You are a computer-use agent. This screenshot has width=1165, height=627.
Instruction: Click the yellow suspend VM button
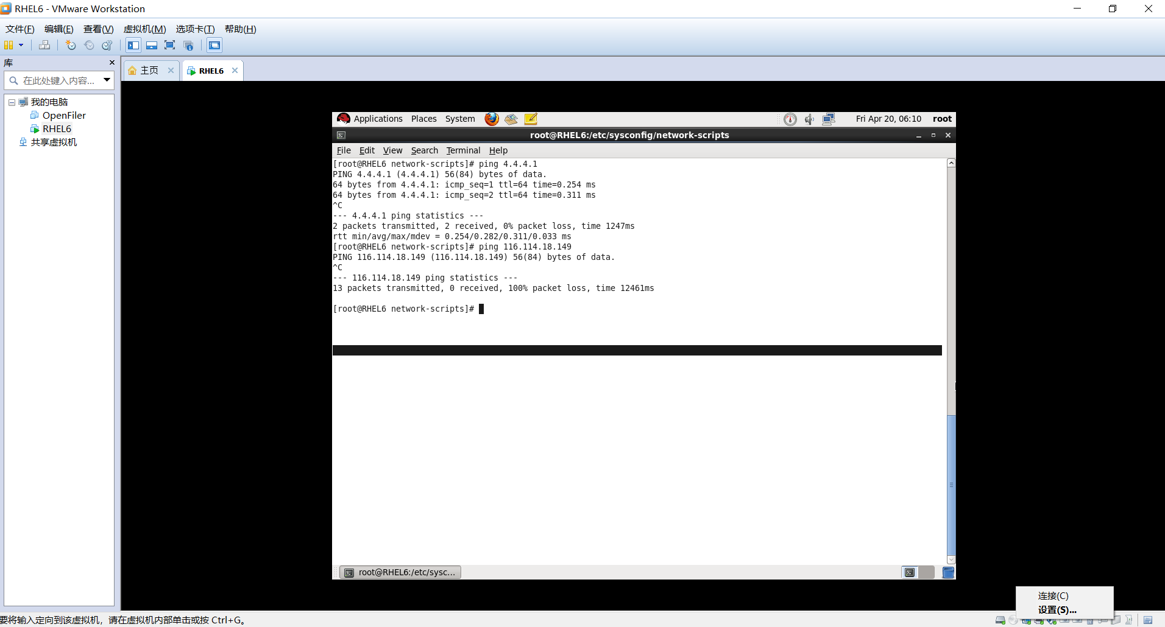9,45
